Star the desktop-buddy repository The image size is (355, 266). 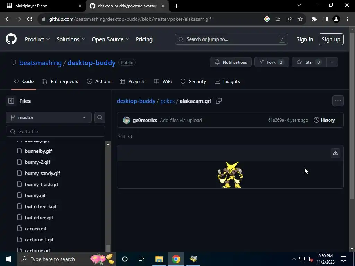[x=309, y=62]
